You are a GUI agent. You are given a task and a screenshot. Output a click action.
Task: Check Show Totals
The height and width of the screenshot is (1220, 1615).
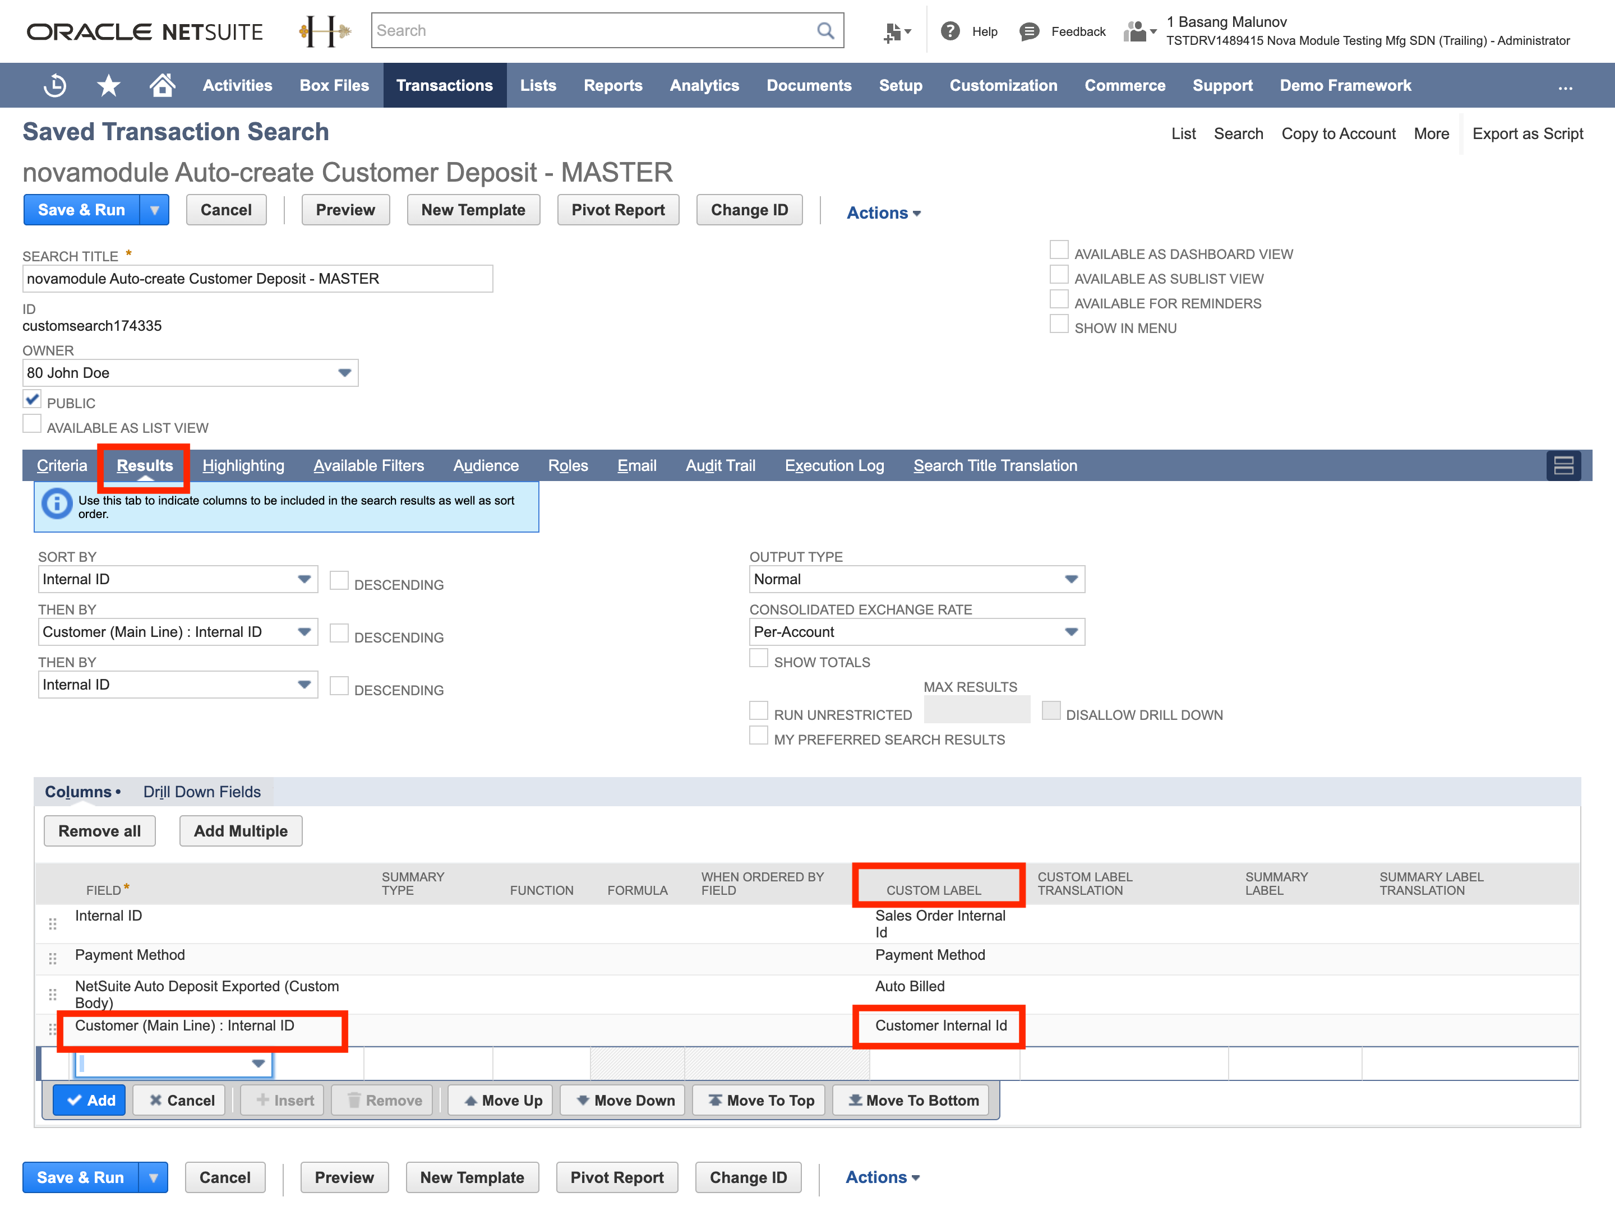(x=759, y=659)
